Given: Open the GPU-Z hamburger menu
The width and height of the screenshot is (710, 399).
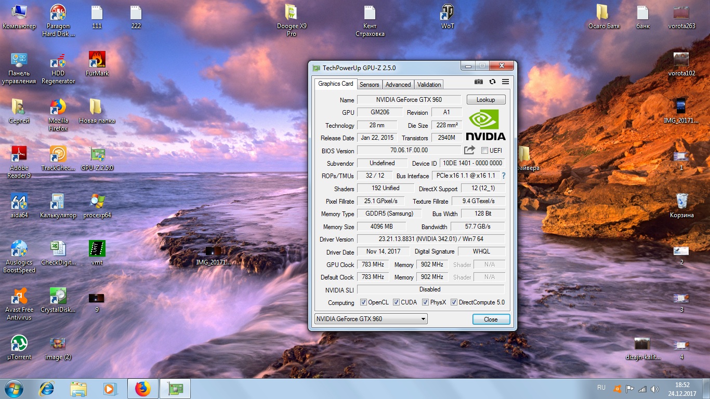Looking at the screenshot, I should [505, 82].
